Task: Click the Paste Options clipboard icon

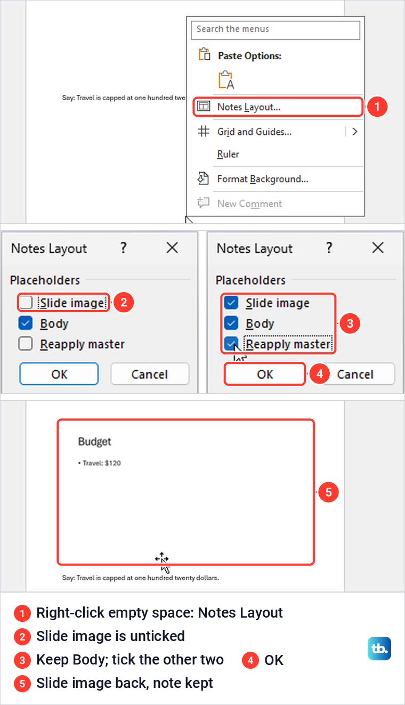Action: click(205, 55)
